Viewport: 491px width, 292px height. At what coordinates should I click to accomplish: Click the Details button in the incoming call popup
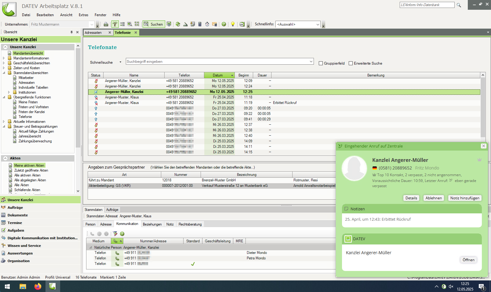(x=411, y=198)
